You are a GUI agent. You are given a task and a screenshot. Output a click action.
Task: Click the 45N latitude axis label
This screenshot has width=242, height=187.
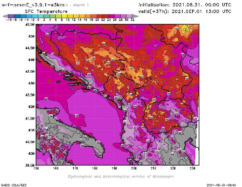coord(31,36)
